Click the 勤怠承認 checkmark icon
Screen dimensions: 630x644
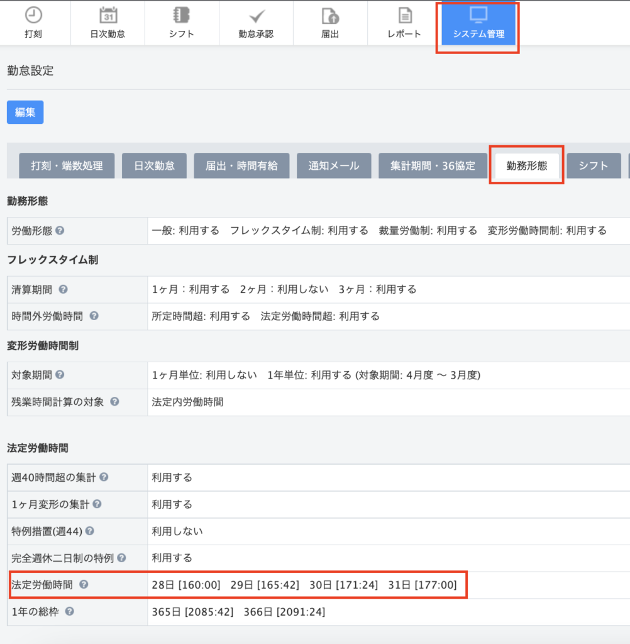[255, 23]
